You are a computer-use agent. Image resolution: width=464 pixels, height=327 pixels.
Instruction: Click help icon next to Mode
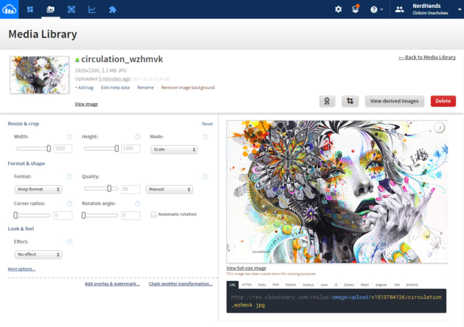point(205,137)
